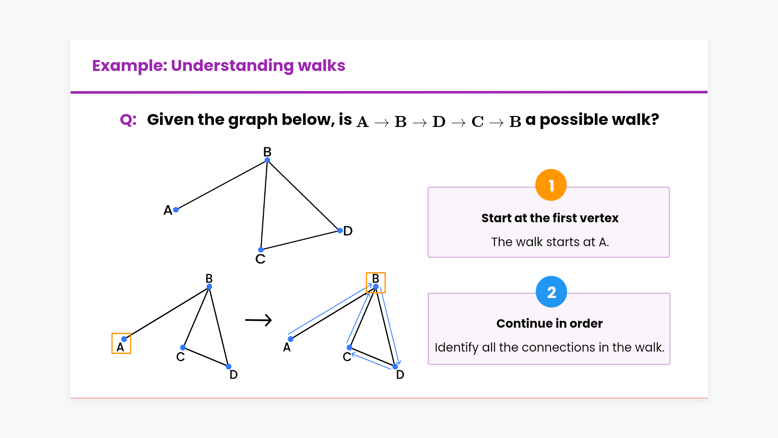Click vertex C dot in the top graph
The image size is (778, 438).
pyautogui.click(x=261, y=250)
